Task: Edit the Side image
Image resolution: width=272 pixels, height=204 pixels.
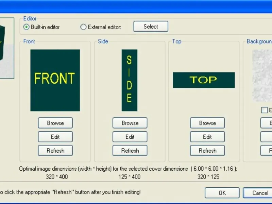Action: pyautogui.click(x=130, y=137)
